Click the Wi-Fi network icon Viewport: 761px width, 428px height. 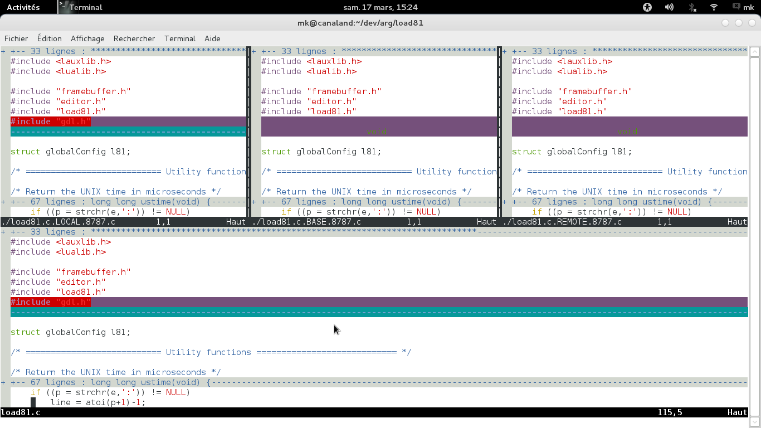tap(714, 7)
